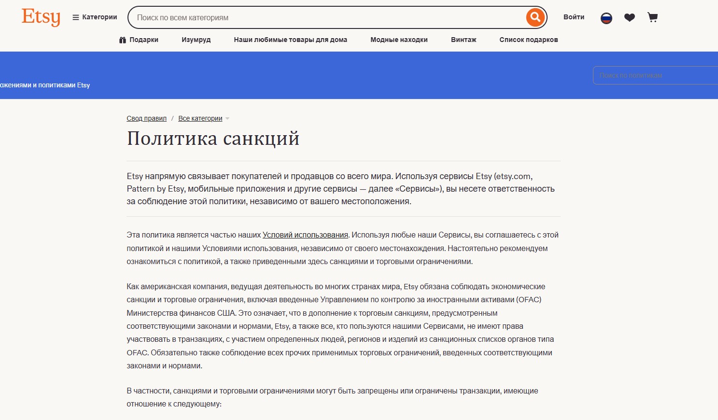Expand the Все категории breadcrumb dropdown
This screenshot has width=718, height=420.
[x=204, y=118]
